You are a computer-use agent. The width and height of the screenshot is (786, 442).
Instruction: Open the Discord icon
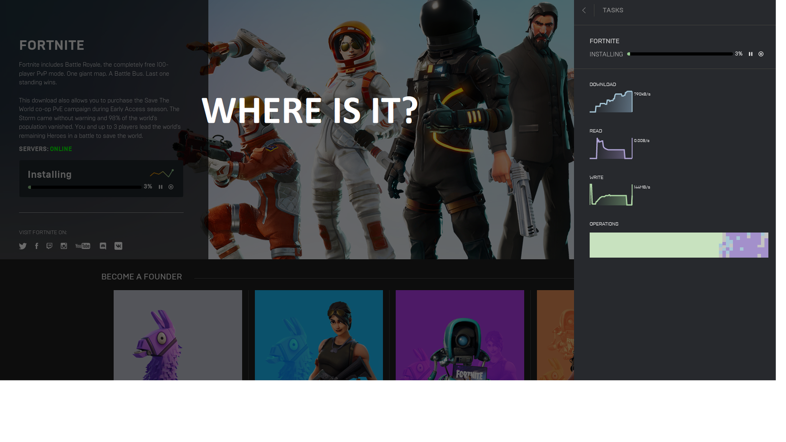click(x=103, y=246)
